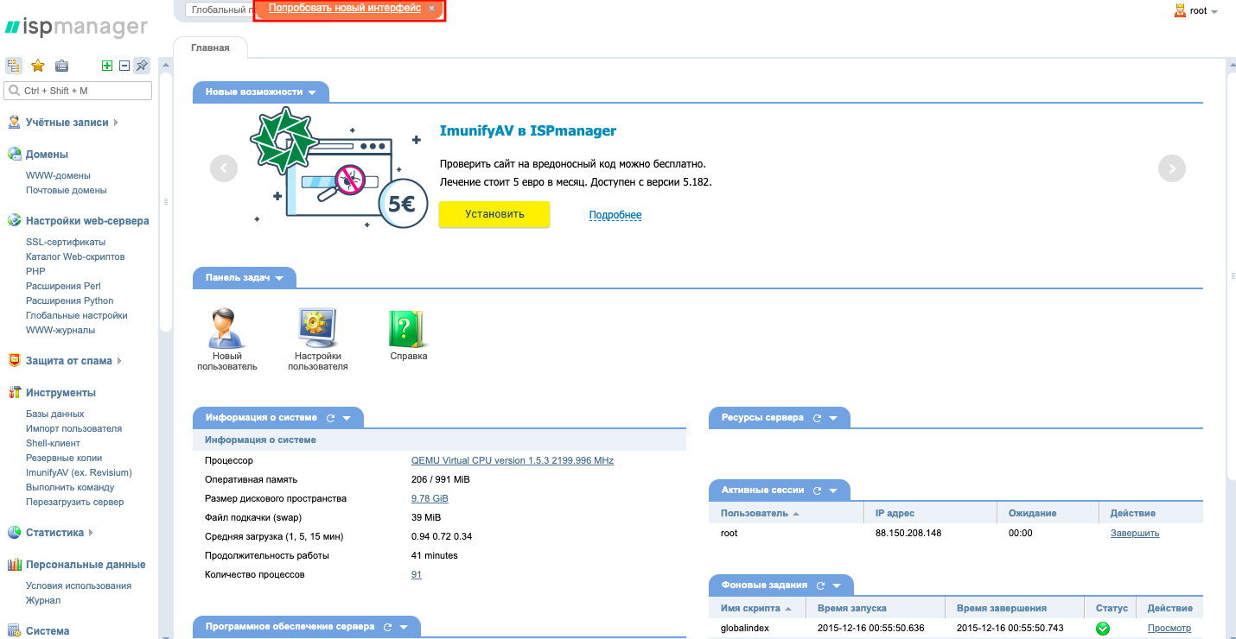Open the Информация о системе dropdown arrow

[x=347, y=419]
